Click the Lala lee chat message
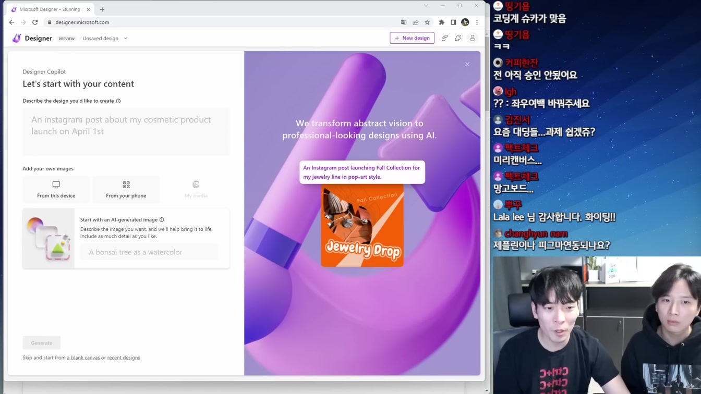Image resolution: width=701 pixels, height=394 pixels. (x=554, y=217)
